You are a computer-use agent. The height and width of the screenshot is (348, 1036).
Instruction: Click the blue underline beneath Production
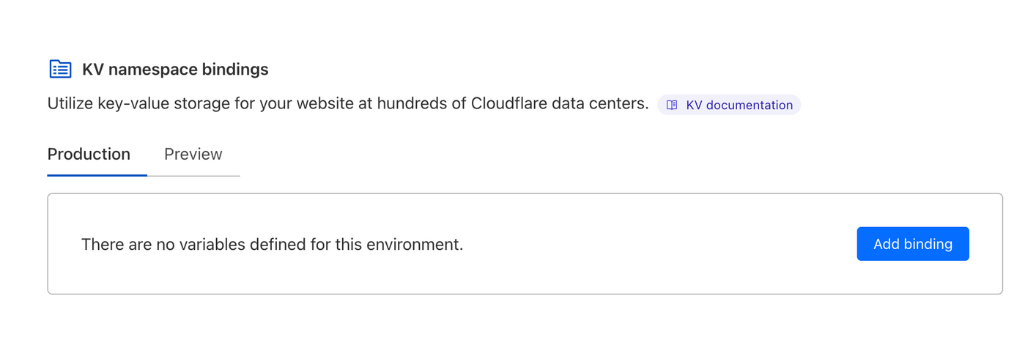pyautogui.click(x=97, y=176)
